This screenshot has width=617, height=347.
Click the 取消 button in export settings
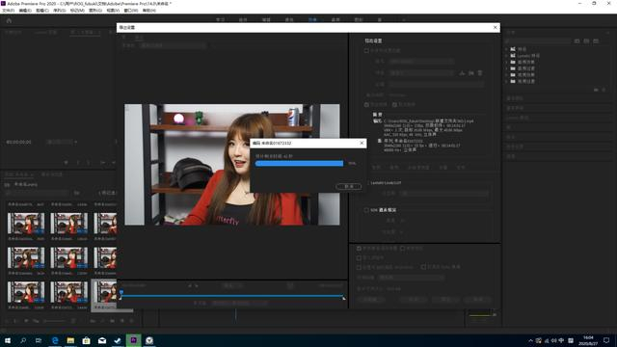click(478, 300)
